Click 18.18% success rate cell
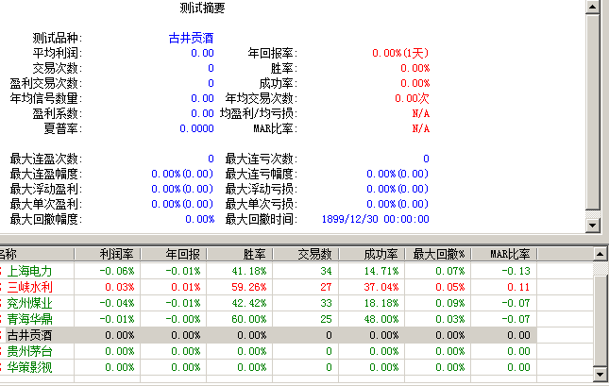 (x=381, y=303)
